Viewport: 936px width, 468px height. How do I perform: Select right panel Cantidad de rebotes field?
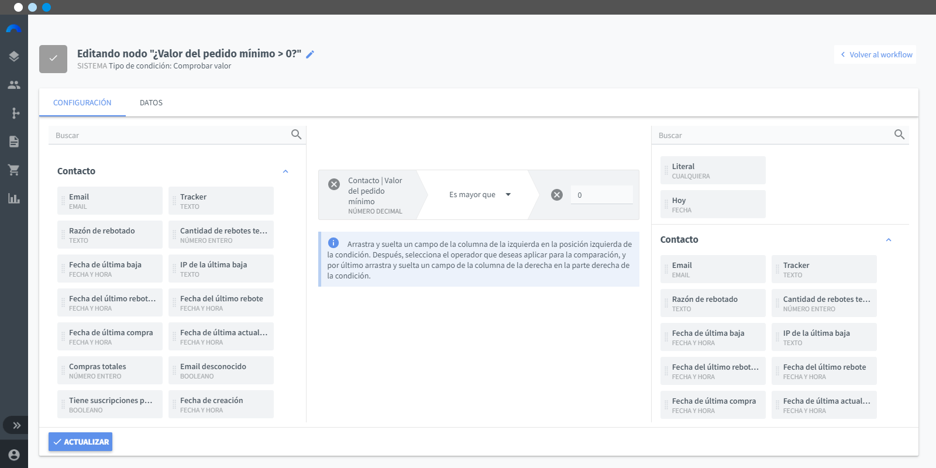tap(824, 303)
